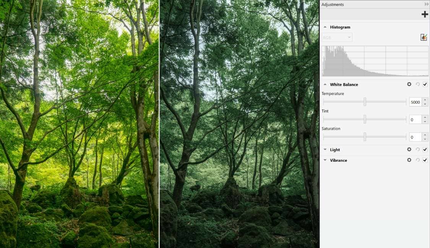Open Light gear settings
The width and height of the screenshot is (430, 248).
pyautogui.click(x=409, y=150)
